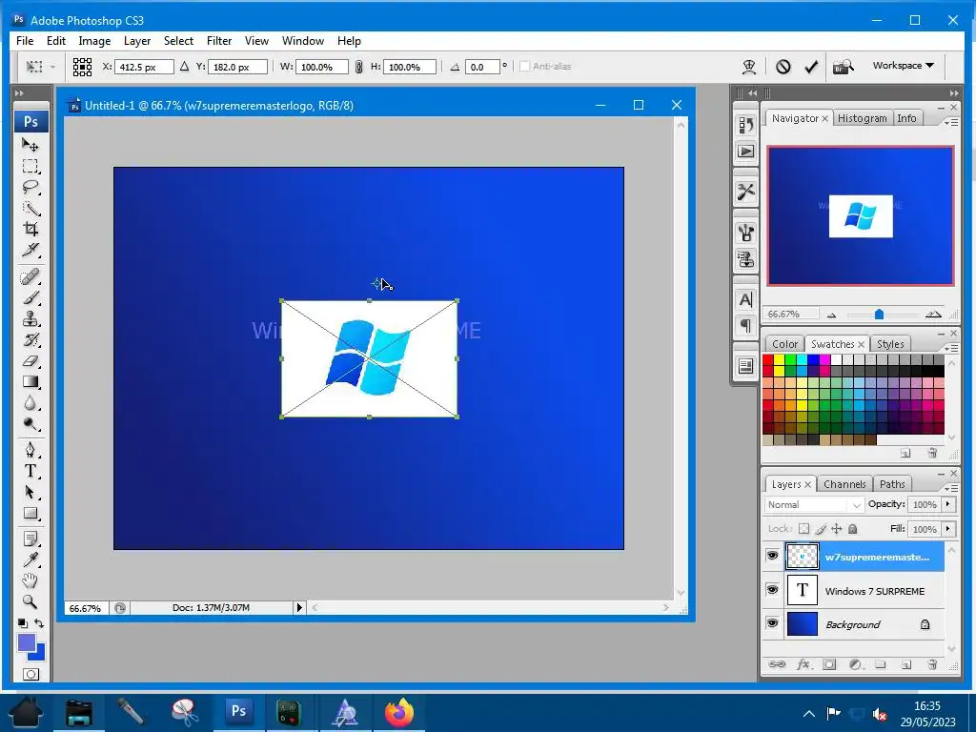Expand the toolbox to two columns
Viewport: 976px width, 732px height.
pos(19,93)
